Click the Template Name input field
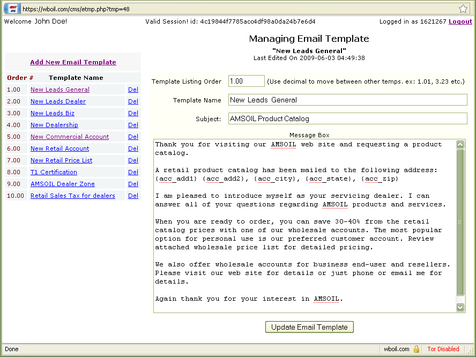The height and width of the screenshot is (357, 476). coord(347,100)
